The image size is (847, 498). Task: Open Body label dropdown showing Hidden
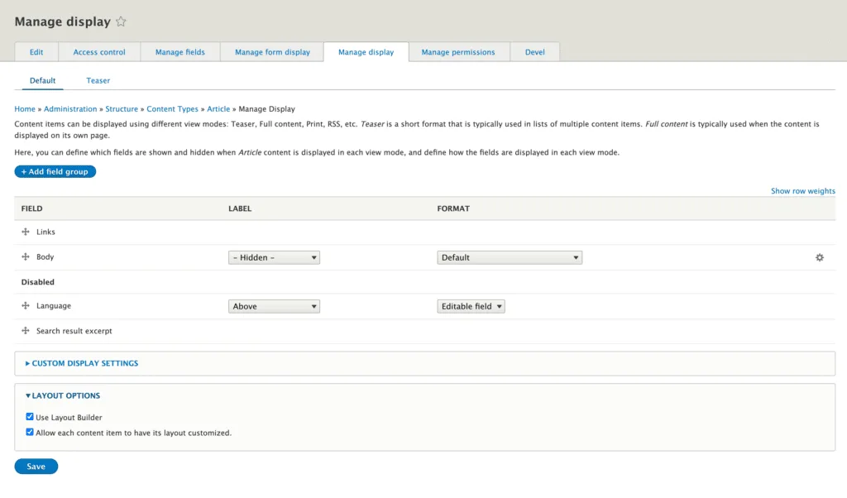(x=274, y=257)
